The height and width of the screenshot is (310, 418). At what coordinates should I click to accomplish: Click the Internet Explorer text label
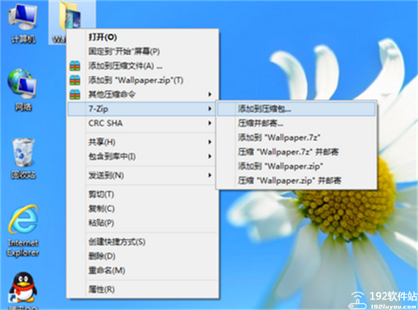tap(23, 247)
